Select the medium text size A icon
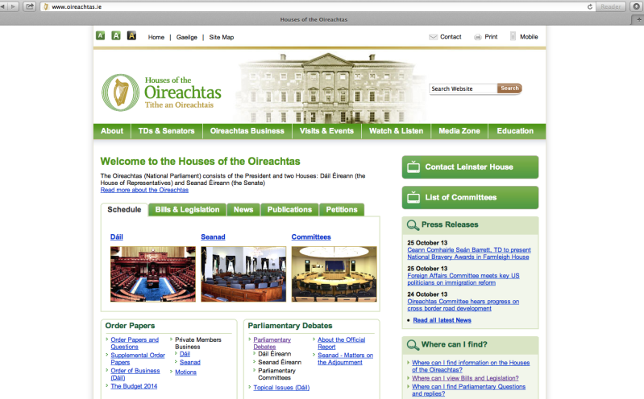This screenshot has width=644, height=399. pyautogui.click(x=116, y=35)
